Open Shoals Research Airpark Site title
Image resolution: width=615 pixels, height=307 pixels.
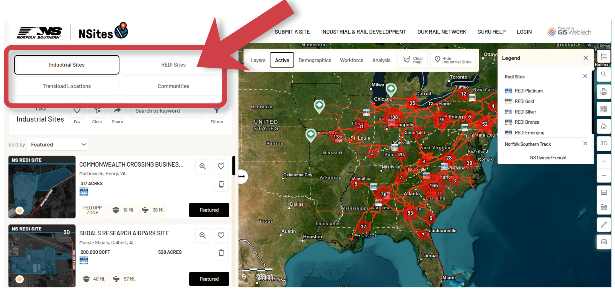[124, 233]
